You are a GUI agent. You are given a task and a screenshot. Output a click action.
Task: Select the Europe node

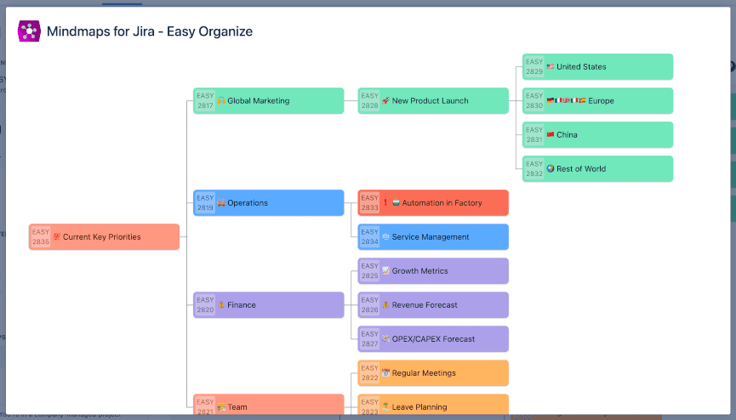click(597, 101)
